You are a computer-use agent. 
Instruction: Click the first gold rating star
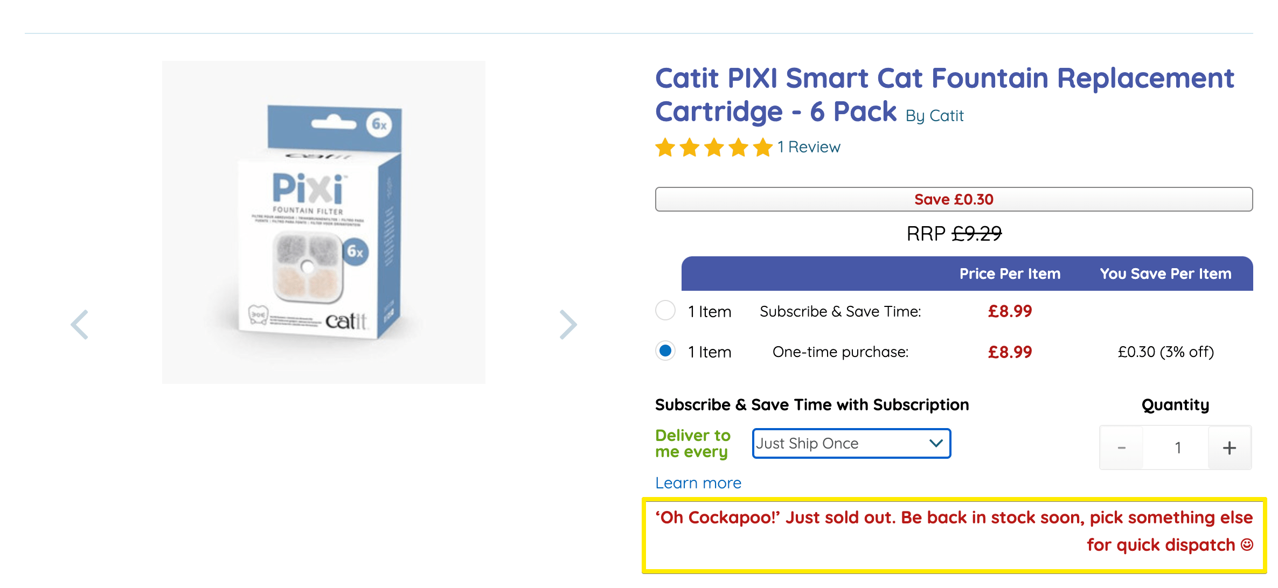tap(665, 148)
